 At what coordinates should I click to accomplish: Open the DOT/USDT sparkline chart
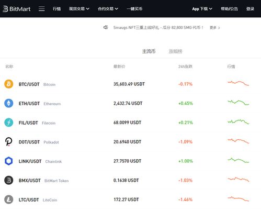239,141
